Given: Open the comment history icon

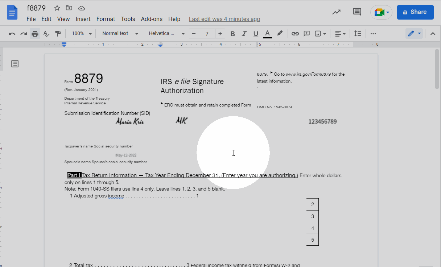Looking at the screenshot, I should pos(357,12).
